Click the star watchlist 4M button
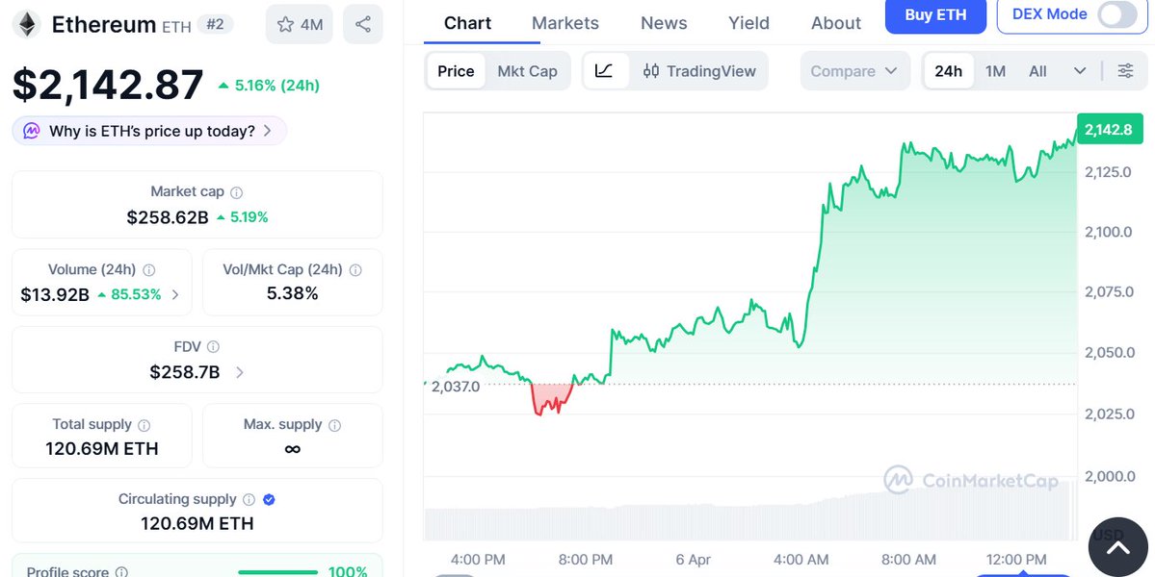This screenshot has width=1155, height=577. click(300, 24)
